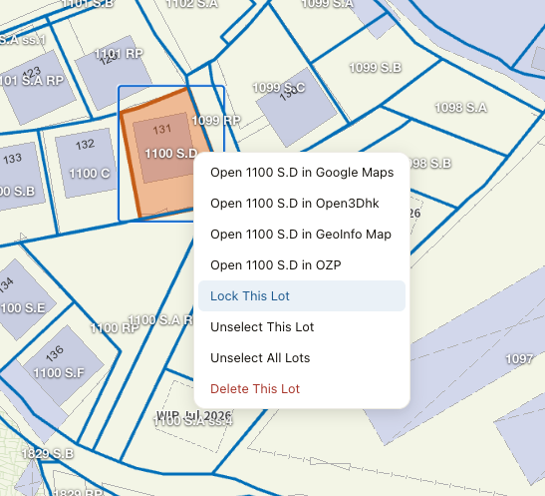The width and height of the screenshot is (545, 496).
Task: Select lot 1099 S.C on map
Action: coord(279,88)
